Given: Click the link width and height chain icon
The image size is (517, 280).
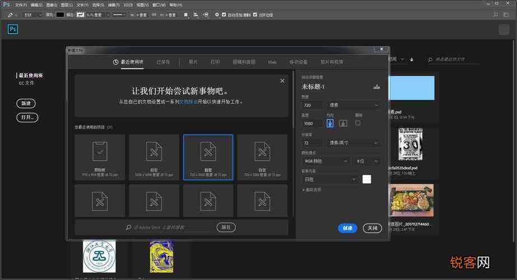Looking at the screenshot, I should click(x=154, y=15).
